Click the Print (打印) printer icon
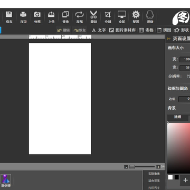The image size is (190, 190). click(23, 14)
